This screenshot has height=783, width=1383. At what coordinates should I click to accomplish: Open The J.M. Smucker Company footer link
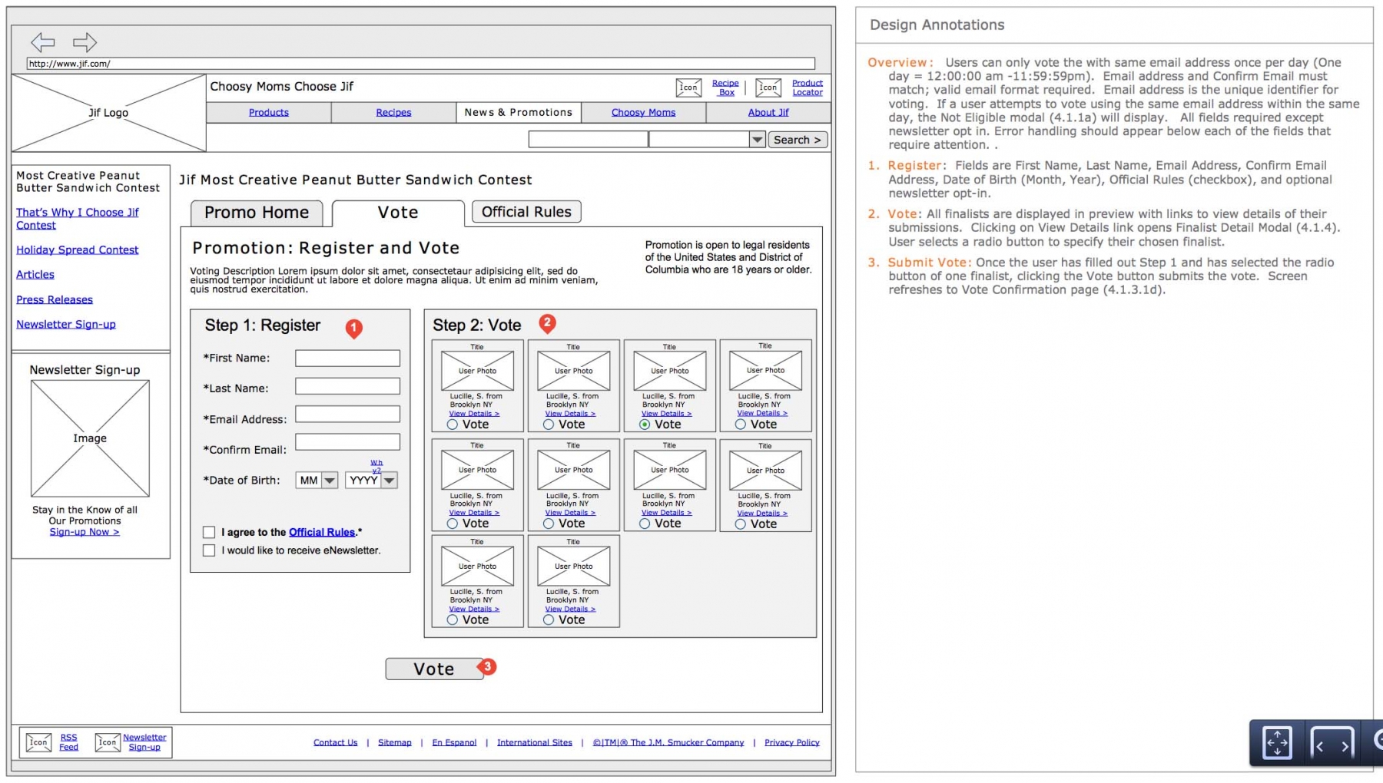tap(668, 742)
